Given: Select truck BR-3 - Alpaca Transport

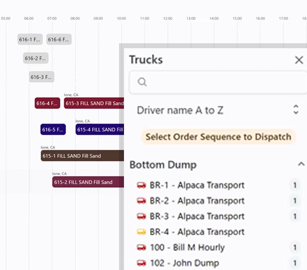Looking at the screenshot, I should coord(197,216).
